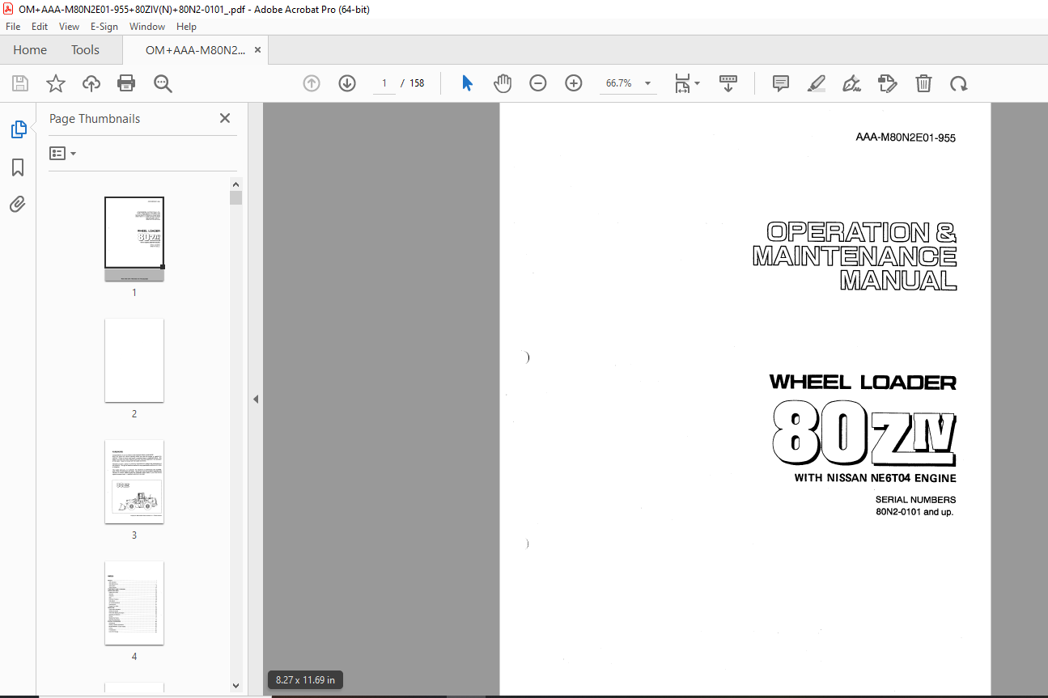
Task: Click the 'WHEEL LOADER' heading on the page
Action: [863, 382]
